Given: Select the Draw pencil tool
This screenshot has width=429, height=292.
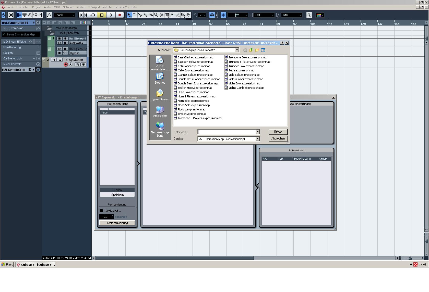Looking at the screenshot, I should click(x=172, y=15).
